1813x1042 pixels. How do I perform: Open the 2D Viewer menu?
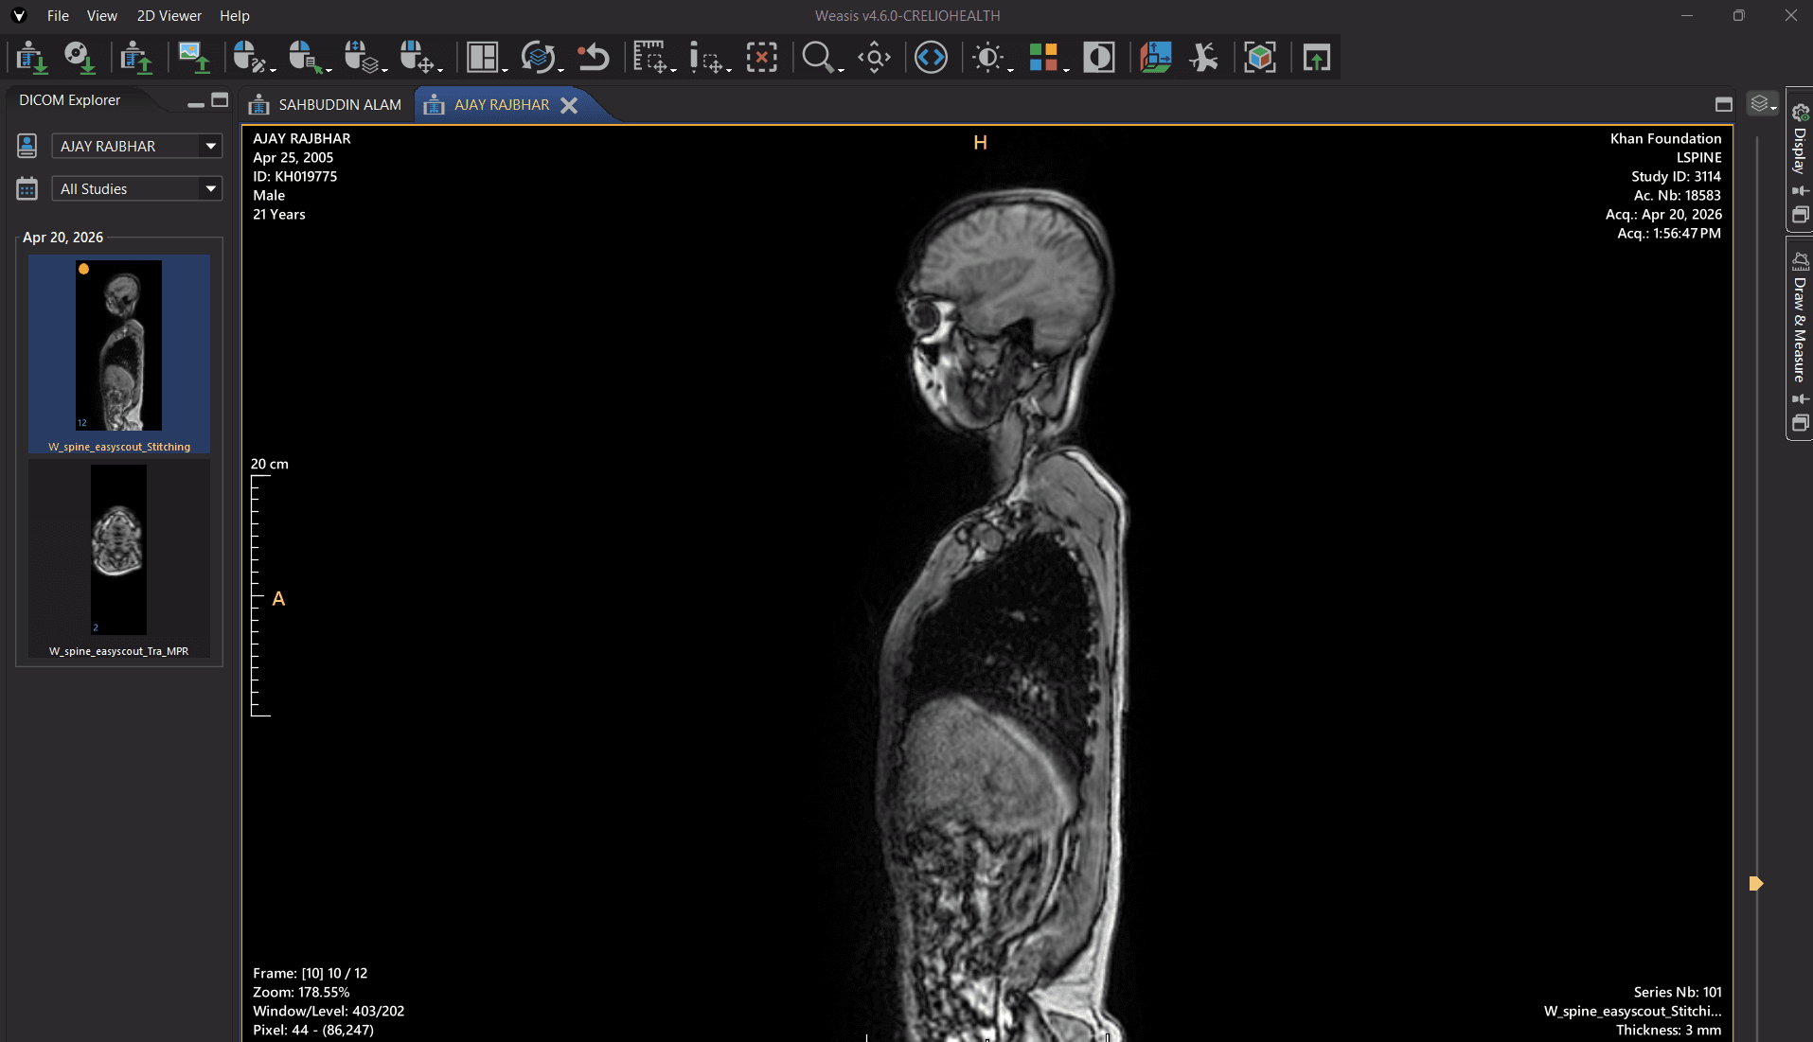(x=169, y=16)
